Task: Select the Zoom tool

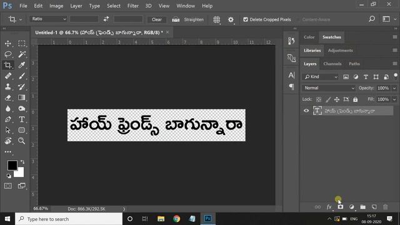Action: pos(22,141)
